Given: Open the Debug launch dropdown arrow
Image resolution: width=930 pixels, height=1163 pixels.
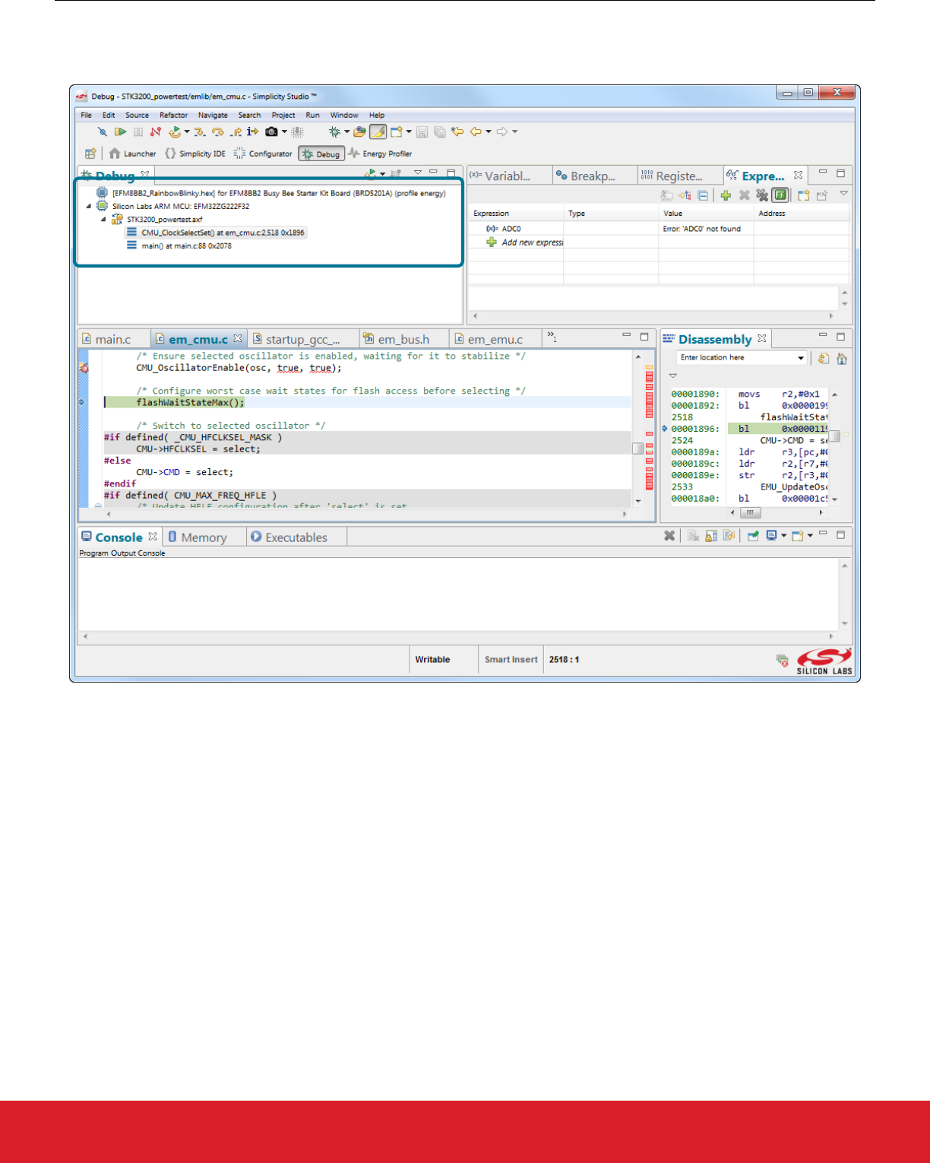Looking at the screenshot, I should (x=347, y=132).
